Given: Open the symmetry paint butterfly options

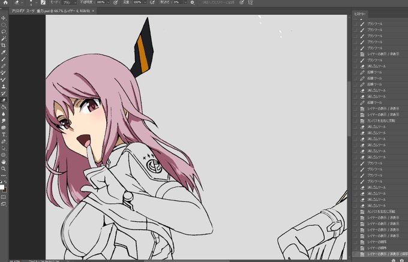Looking at the screenshot, I should [250, 2].
